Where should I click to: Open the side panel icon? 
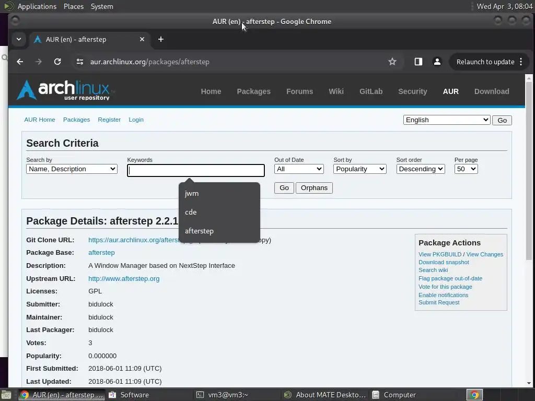[x=418, y=62]
